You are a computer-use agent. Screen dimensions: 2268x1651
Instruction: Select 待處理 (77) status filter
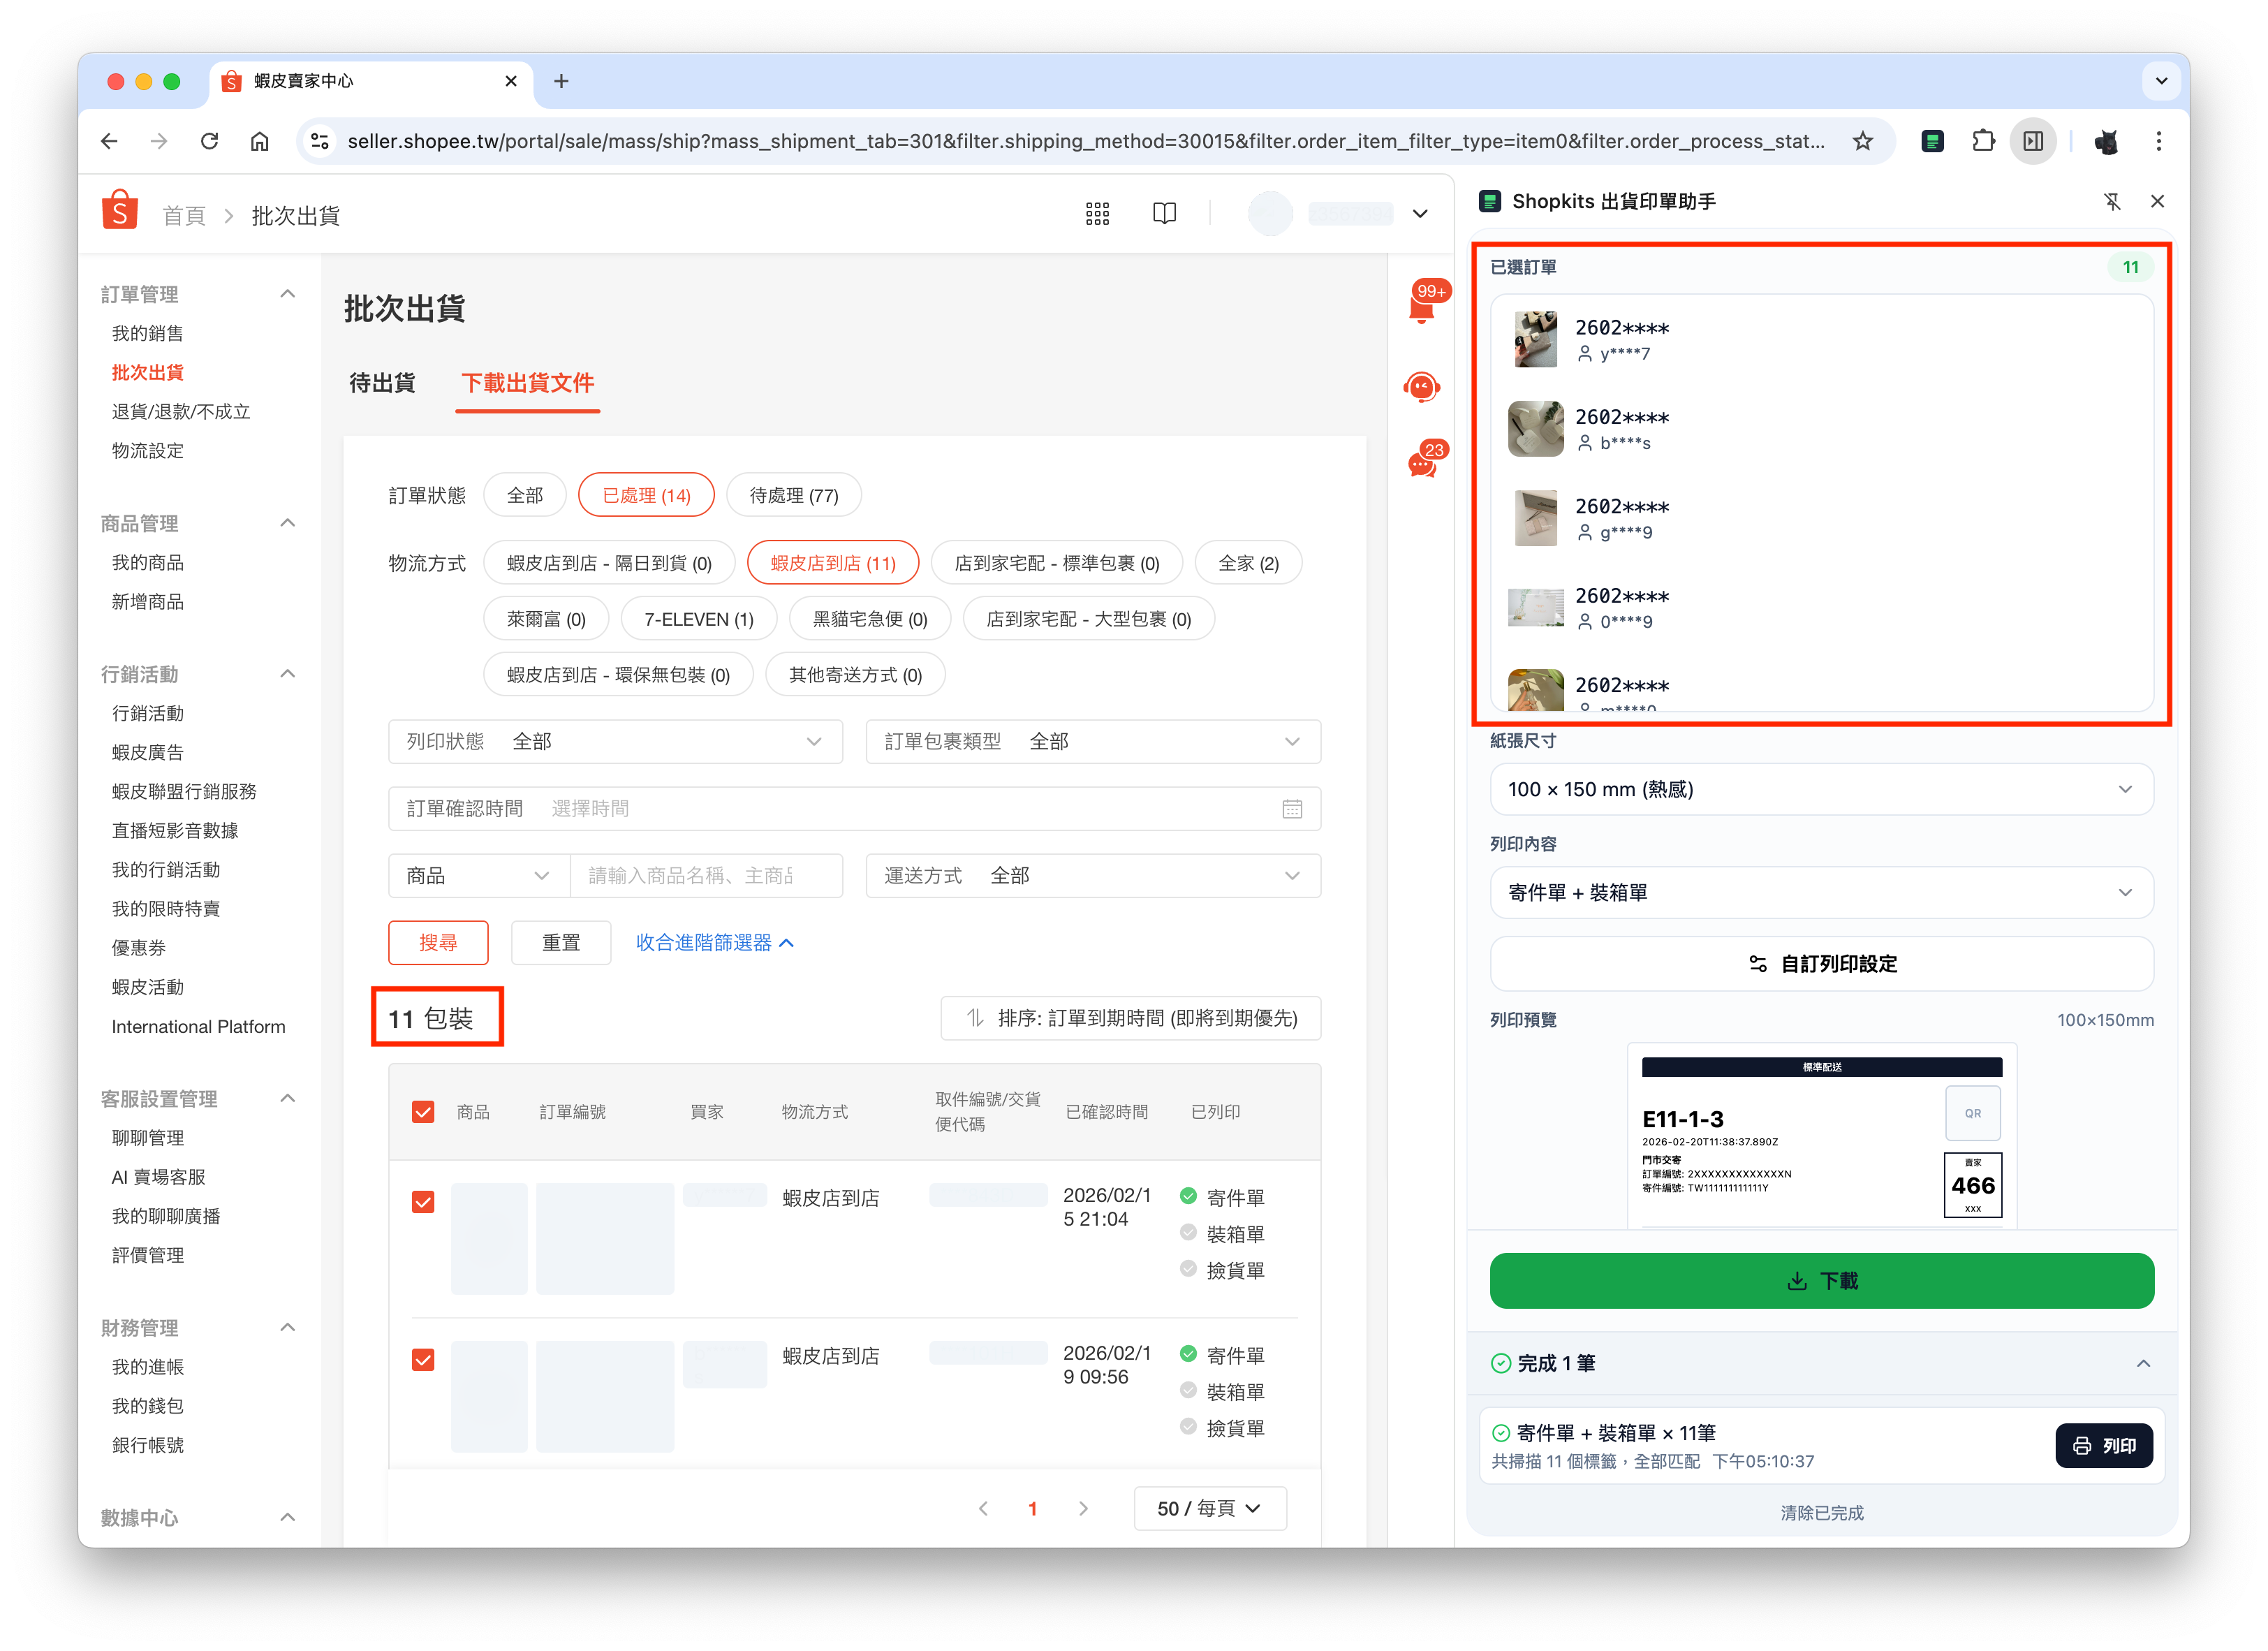(x=794, y=495)
